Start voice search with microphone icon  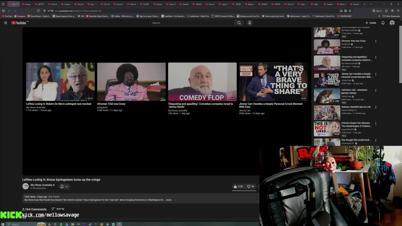pyautogui.click(x=250, y=23)
